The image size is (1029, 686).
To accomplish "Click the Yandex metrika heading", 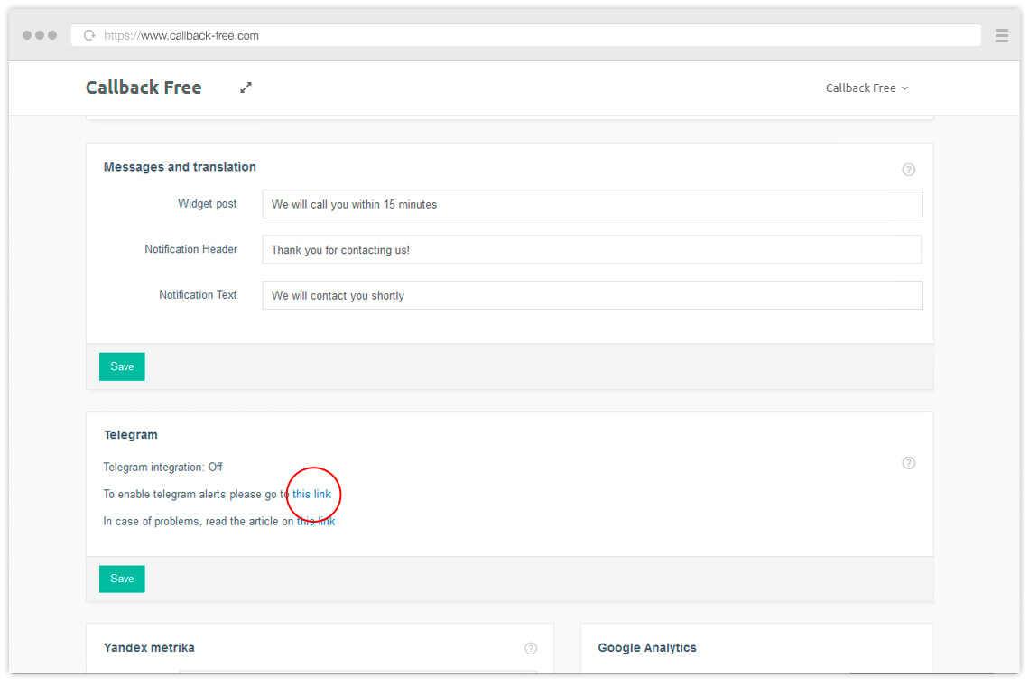I will (149, 648).
